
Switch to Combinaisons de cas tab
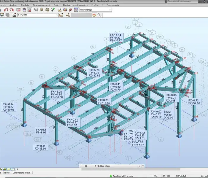click(22, 172)
